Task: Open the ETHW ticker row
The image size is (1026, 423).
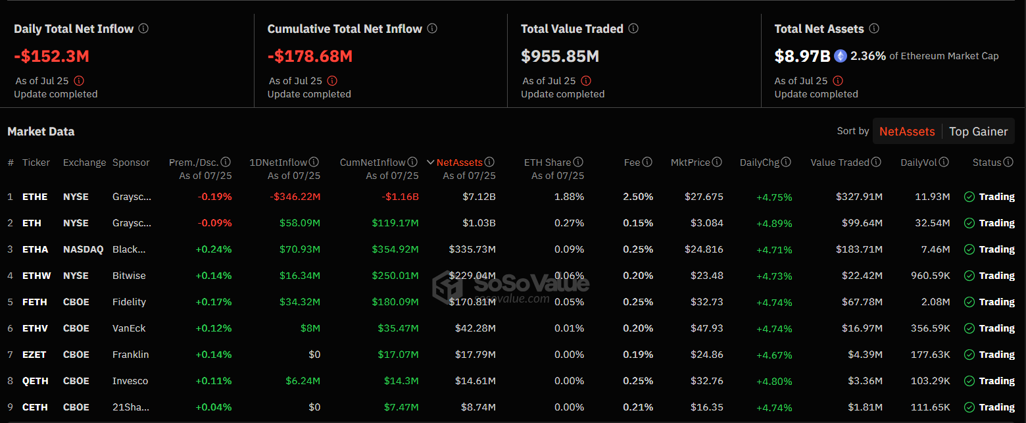Action: pos(513,276)
